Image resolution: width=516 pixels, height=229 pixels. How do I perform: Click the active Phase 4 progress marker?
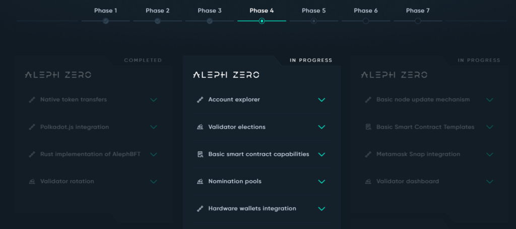click(x=262, y=21)
